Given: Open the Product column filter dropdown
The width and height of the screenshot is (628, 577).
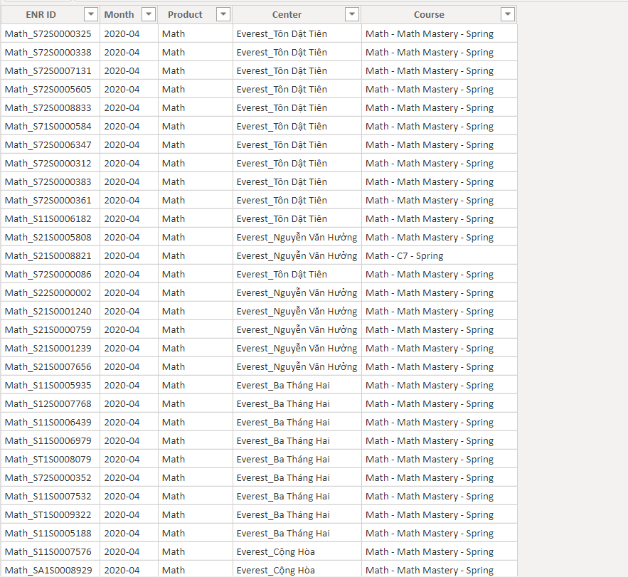Looking at the screenshot, I should (223, 14).
